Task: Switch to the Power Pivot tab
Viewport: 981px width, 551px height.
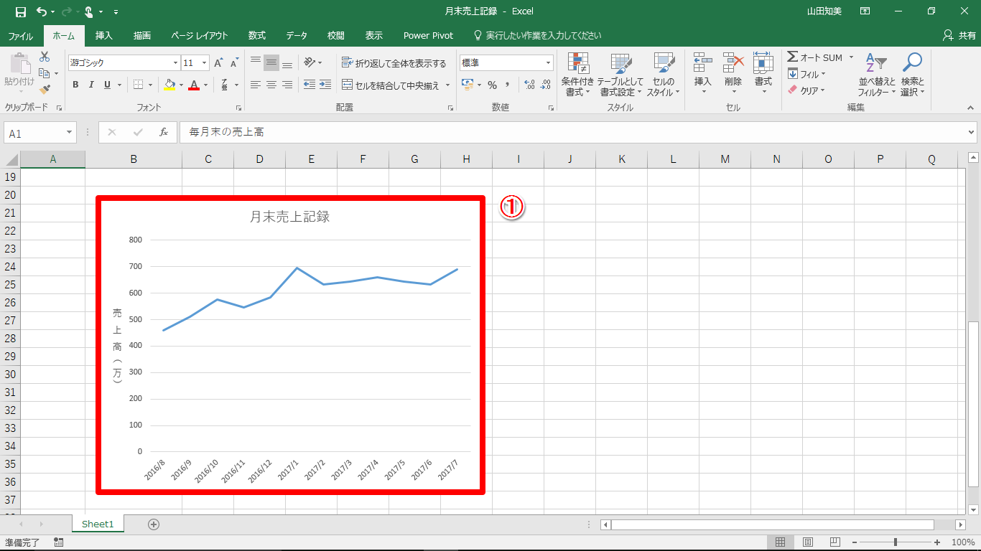Action: [x=428, y=36]
